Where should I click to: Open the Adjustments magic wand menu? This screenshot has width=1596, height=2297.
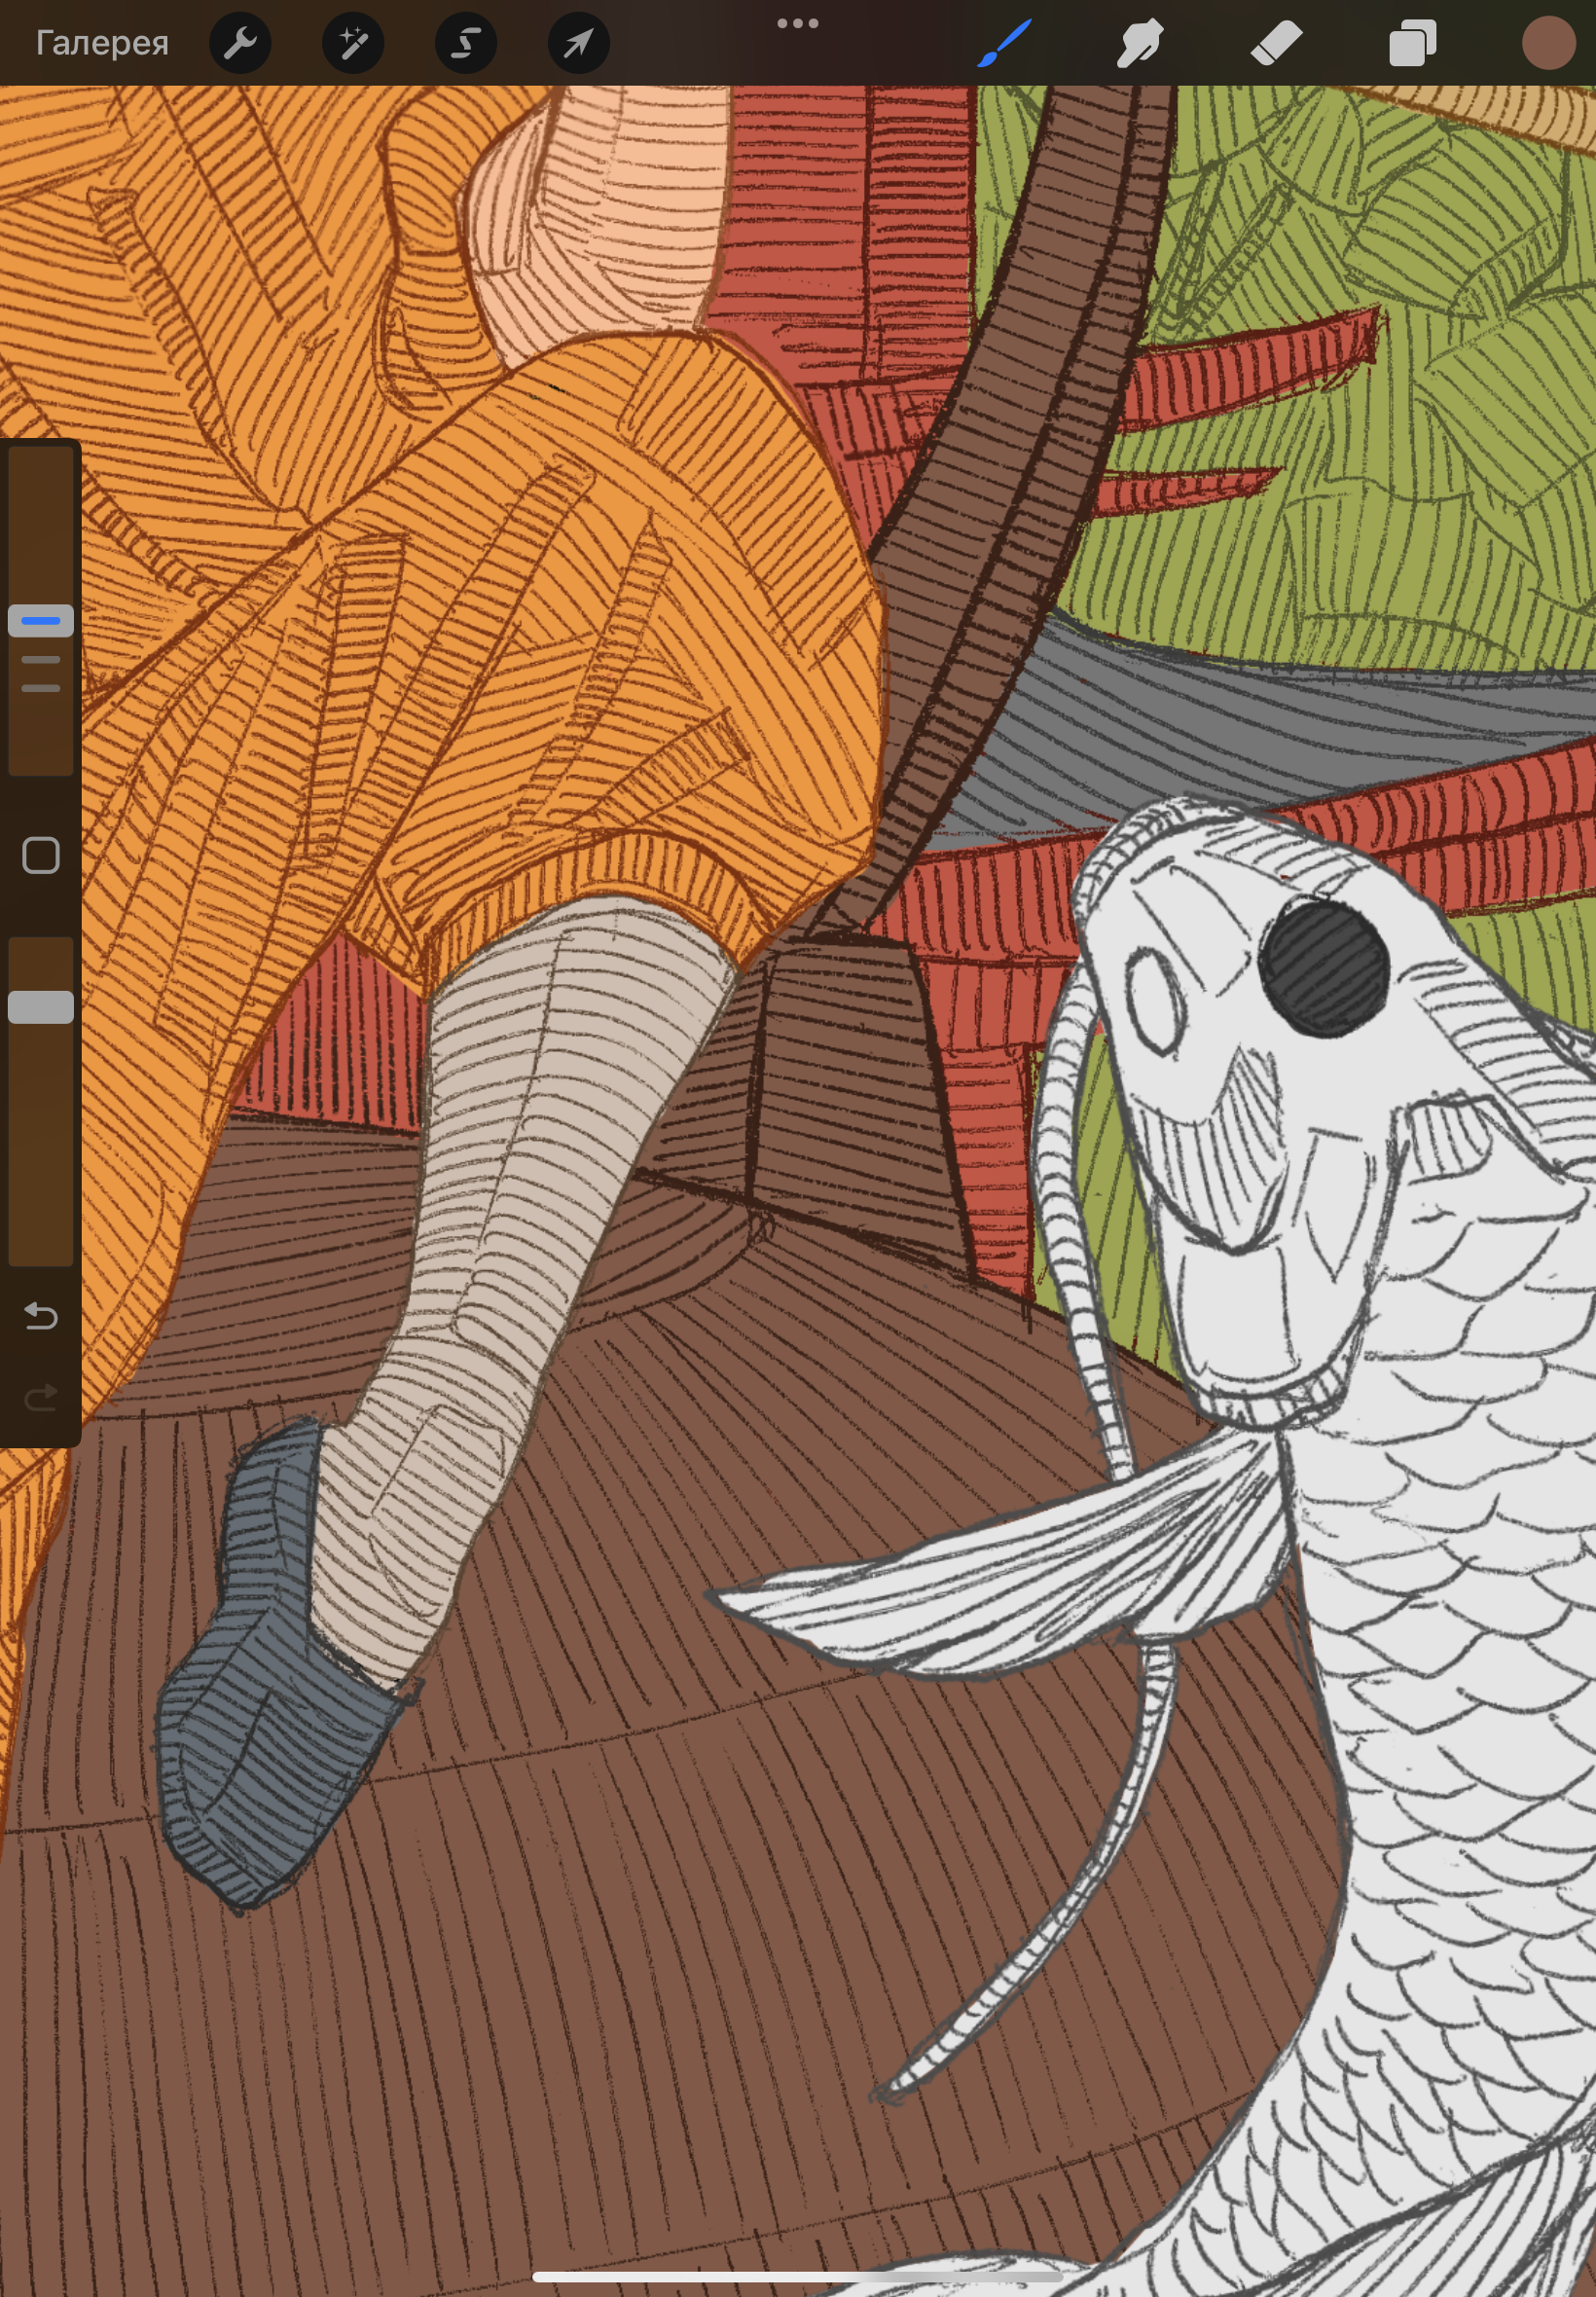[353, 44]
